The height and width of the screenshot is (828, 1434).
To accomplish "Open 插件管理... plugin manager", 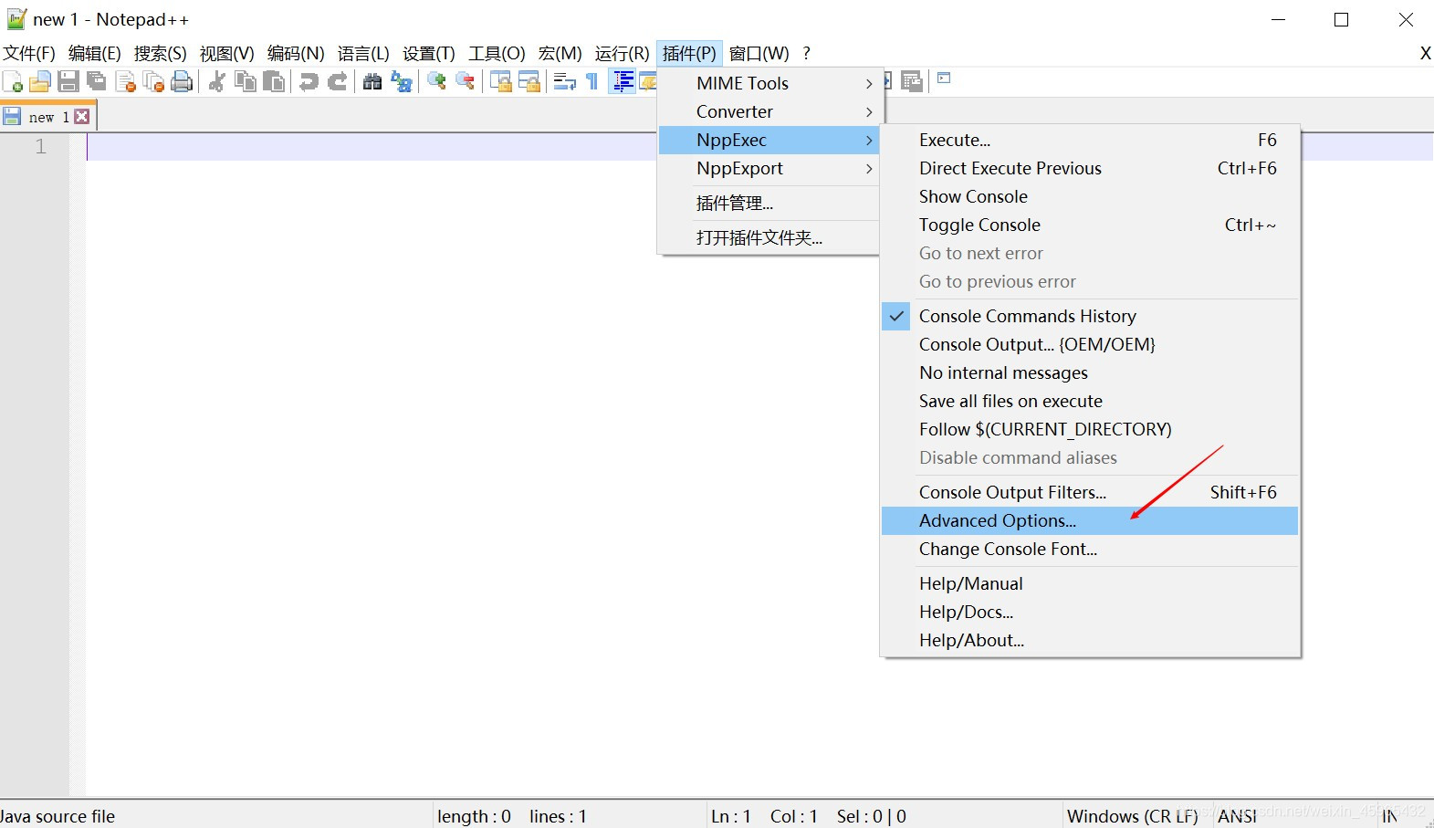I will (768, 203).
